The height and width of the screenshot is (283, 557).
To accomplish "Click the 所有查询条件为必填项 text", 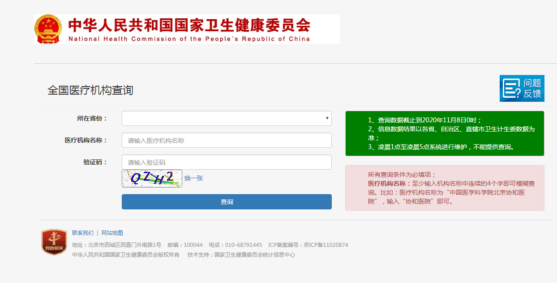I will tap(402, 175).
